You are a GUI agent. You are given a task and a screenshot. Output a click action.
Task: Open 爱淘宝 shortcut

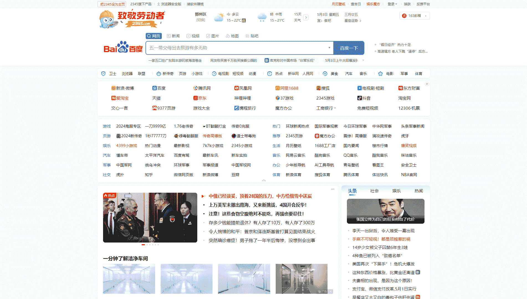pyautogui.click(x=120, y=98)
